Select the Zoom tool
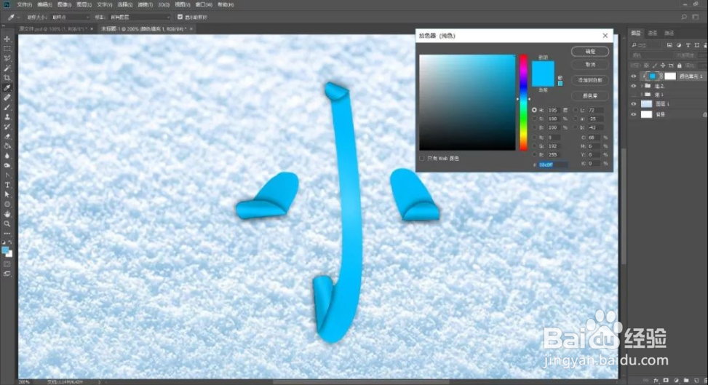 click(x=7, y=223)
